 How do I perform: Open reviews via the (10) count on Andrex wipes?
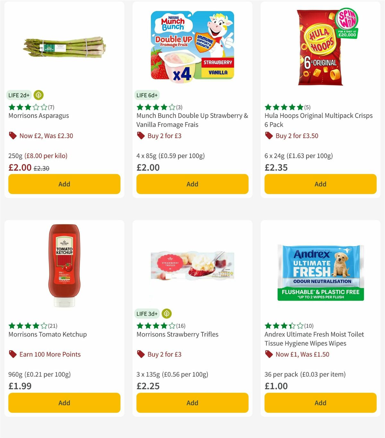pyautogui.click(x=309, y=325)
